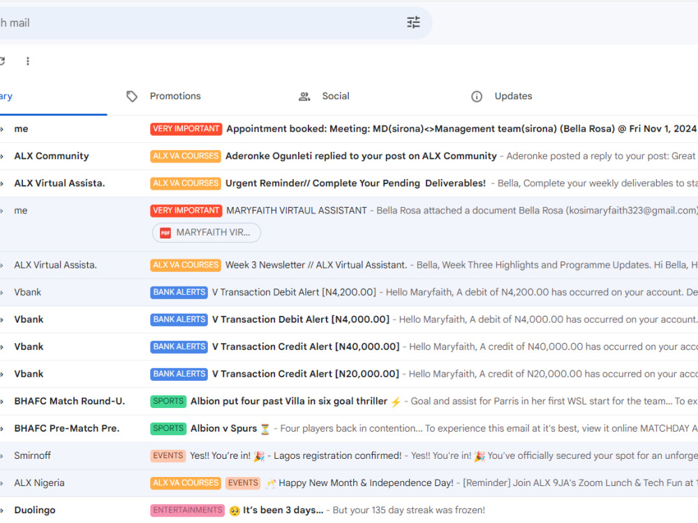
Task: Click EVENTS label on Smirnoff email
Action: tap(168, 456)
